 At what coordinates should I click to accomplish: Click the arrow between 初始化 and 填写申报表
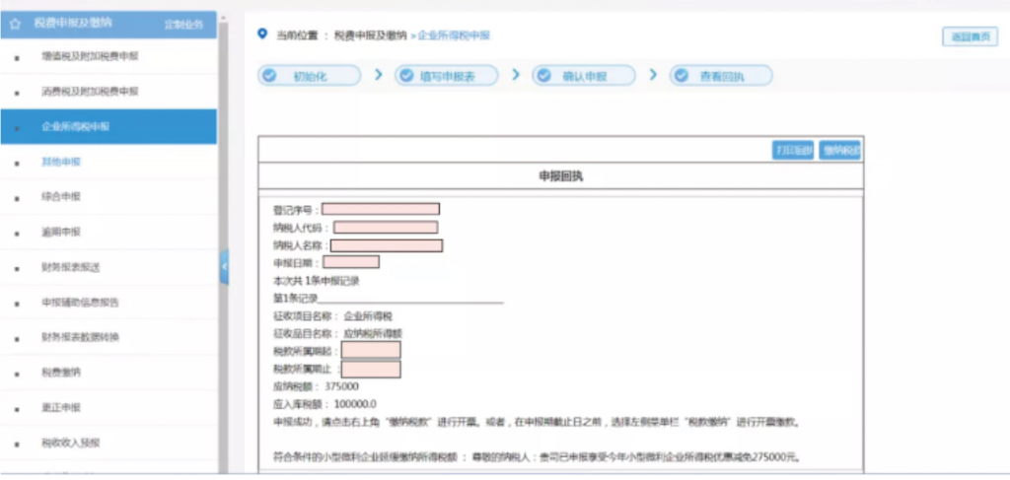tap(379, 76)
